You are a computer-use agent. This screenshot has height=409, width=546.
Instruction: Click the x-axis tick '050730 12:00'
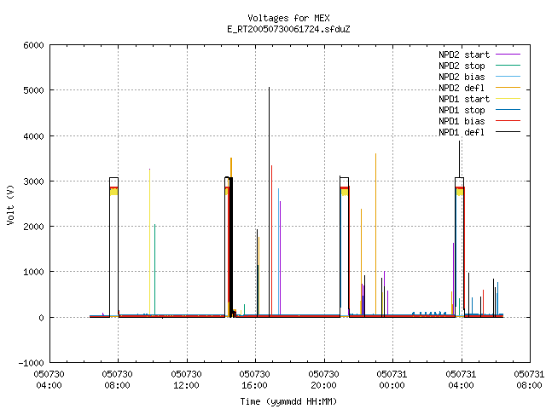[186, 380]
